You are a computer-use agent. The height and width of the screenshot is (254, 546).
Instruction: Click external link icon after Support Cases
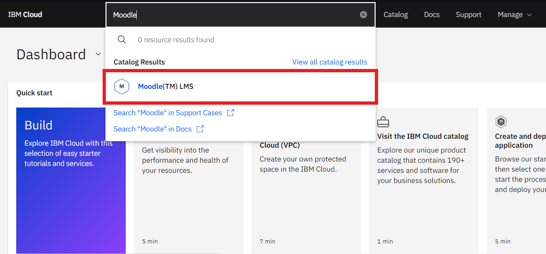(230, 113)
